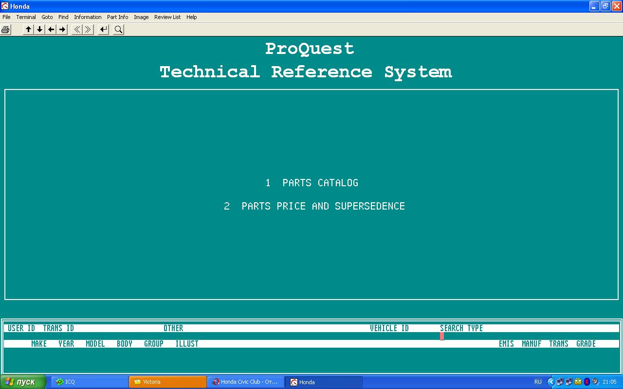Viewport: 623px width, 389px height.
Task: Open the Terminal menu
Action: coord(26,17)
